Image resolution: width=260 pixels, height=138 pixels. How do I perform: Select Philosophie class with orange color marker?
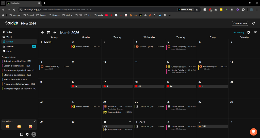(19, 84)
